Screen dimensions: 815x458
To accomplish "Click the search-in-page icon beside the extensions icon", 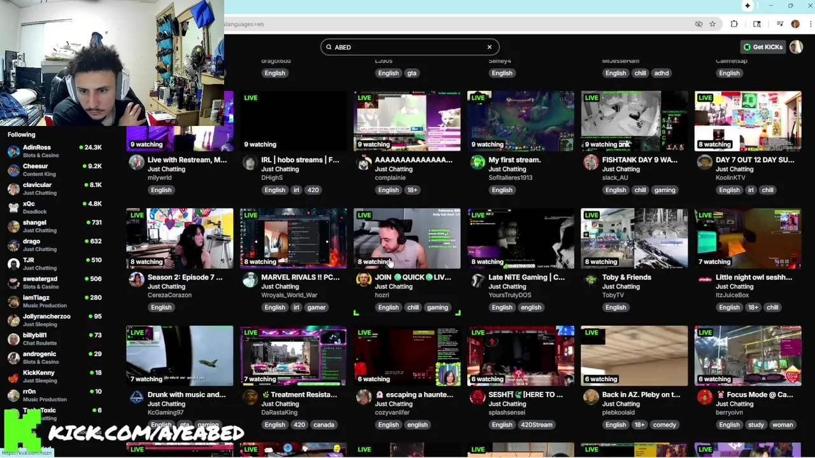I will click(x=757, y=24).
